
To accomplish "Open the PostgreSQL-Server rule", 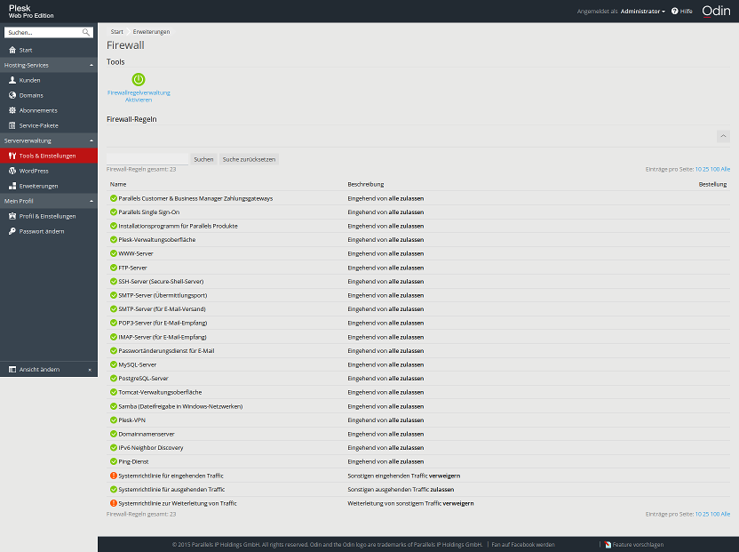I will click(x=143, y=379).
